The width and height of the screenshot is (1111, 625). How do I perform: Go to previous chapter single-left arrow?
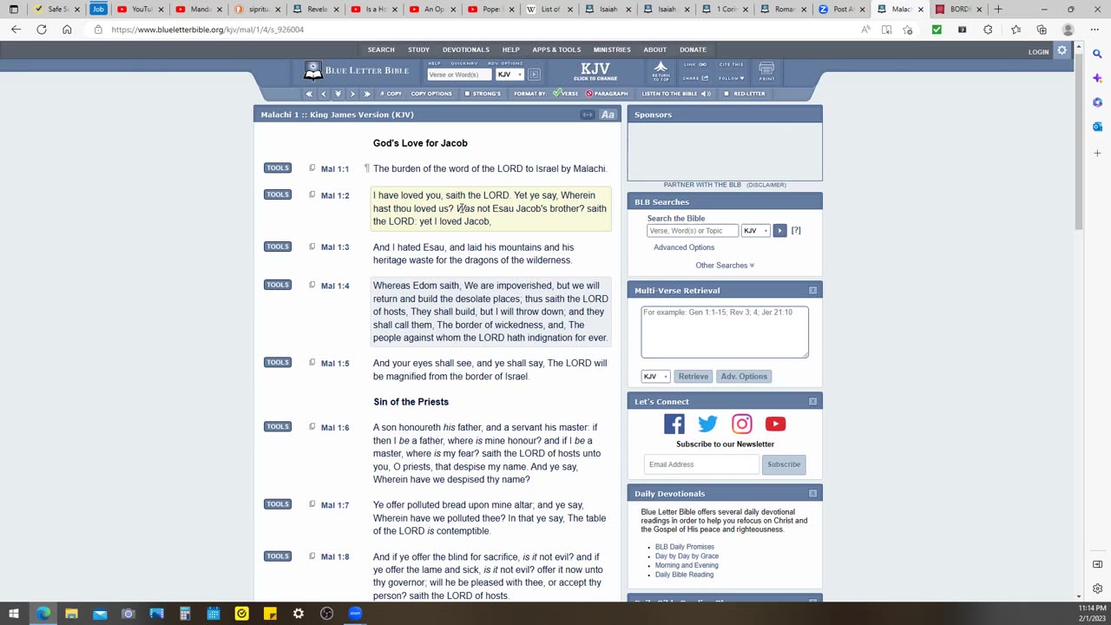tap(324, 94)
